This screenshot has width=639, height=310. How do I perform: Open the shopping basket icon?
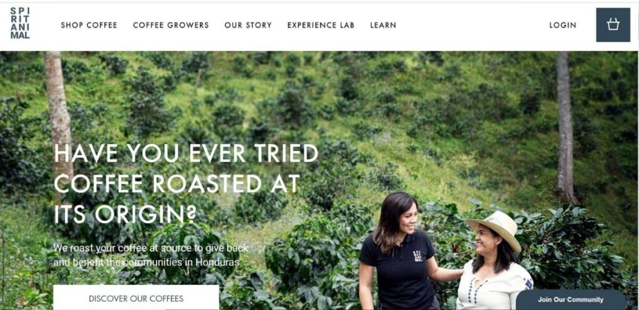click(x=613, y=25)
